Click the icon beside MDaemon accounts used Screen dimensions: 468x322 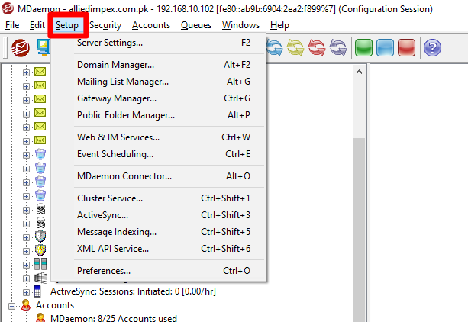(x=40, y=317)
